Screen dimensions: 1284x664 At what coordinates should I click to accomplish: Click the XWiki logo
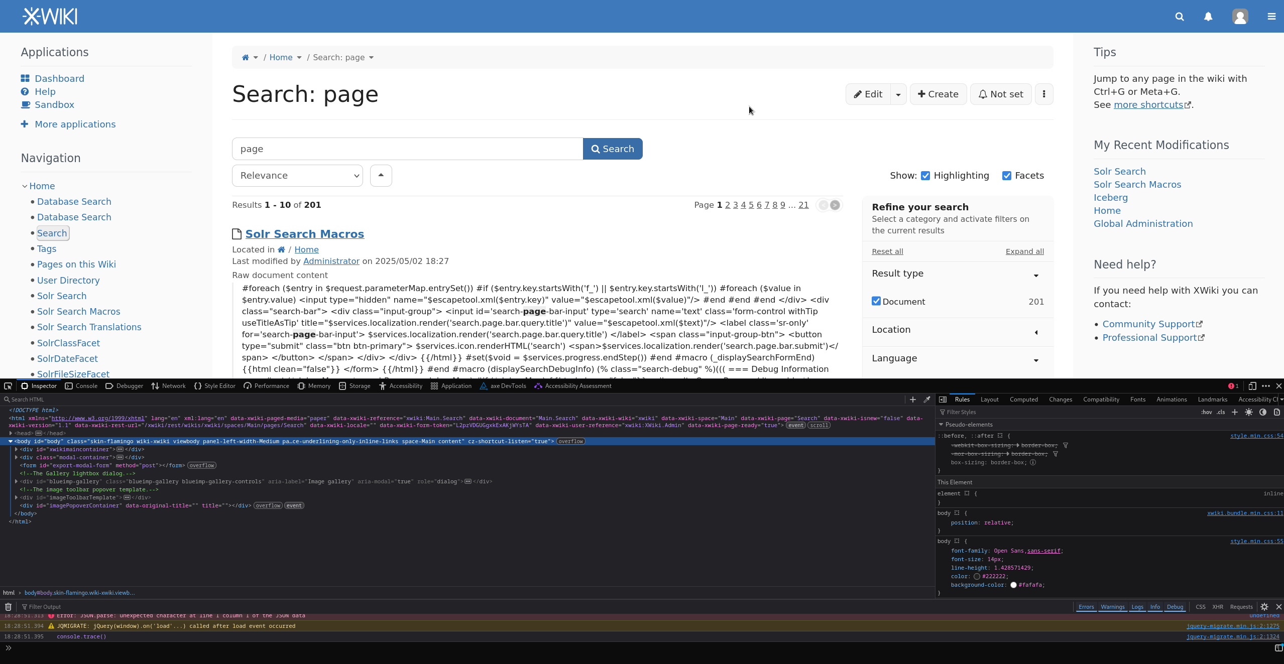tap(50, 17)
